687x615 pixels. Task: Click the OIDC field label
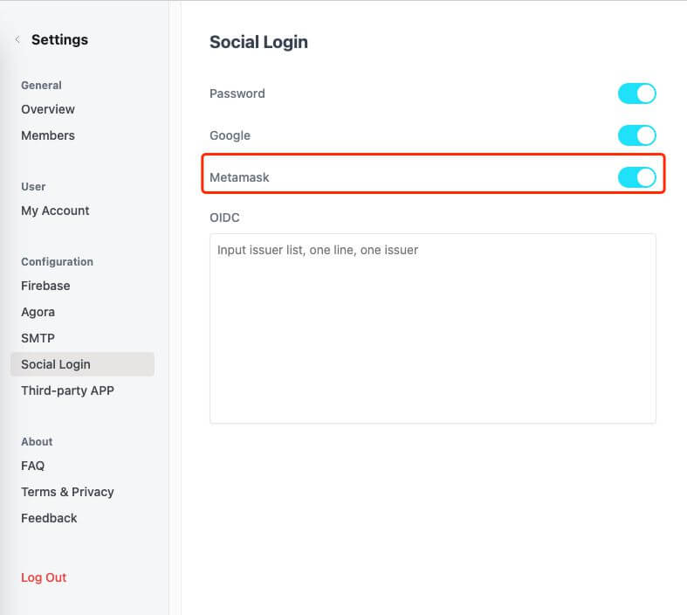point(224,218)
